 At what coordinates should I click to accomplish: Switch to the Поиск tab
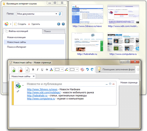click(x=53, y=31)
